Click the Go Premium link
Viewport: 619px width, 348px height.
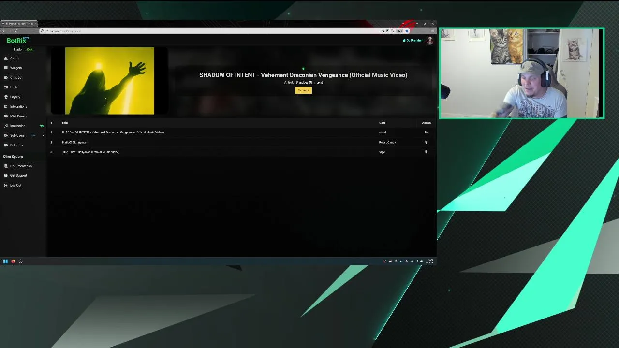(x=413, y=40)
